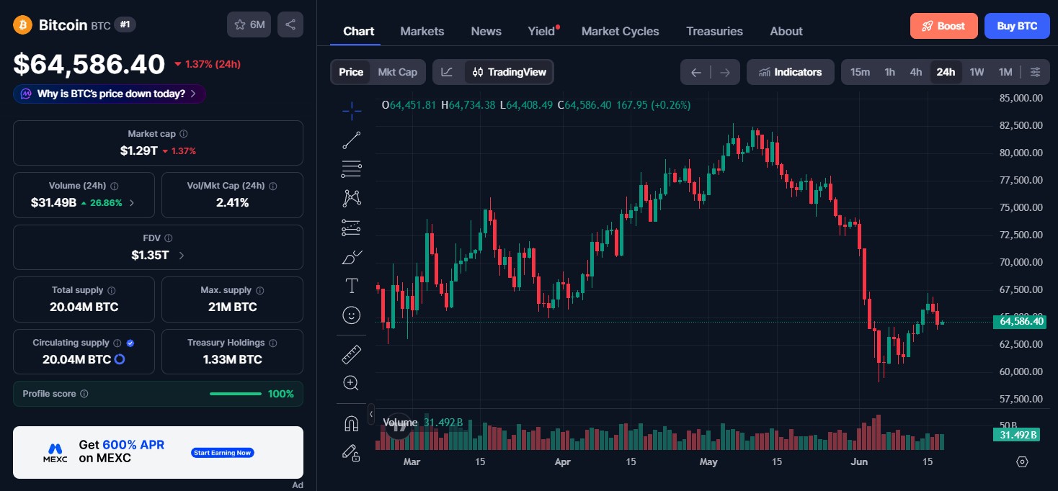This screenshot has width=1058, height=491.
Task: Click Start Earning Now in MEXC ad
Action: [223, 453]
